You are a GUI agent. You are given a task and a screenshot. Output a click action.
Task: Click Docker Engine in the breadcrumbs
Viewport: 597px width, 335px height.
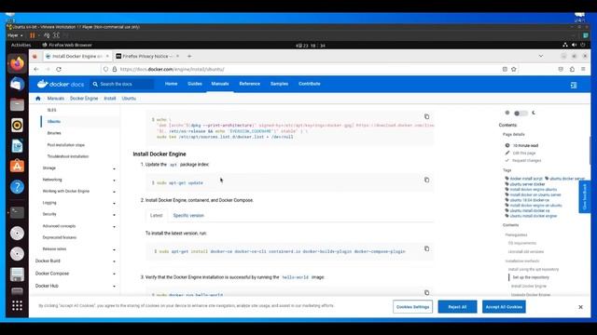(x=84, y=99)
